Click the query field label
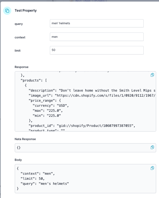 [x=19, y=24]
